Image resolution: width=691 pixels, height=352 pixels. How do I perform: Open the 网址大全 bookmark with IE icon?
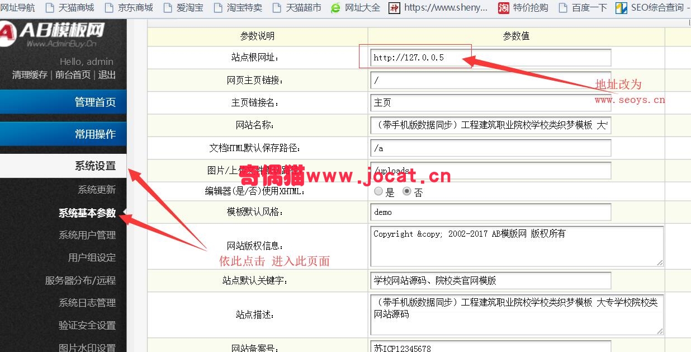pyautogui.click(x=356, y=8)
